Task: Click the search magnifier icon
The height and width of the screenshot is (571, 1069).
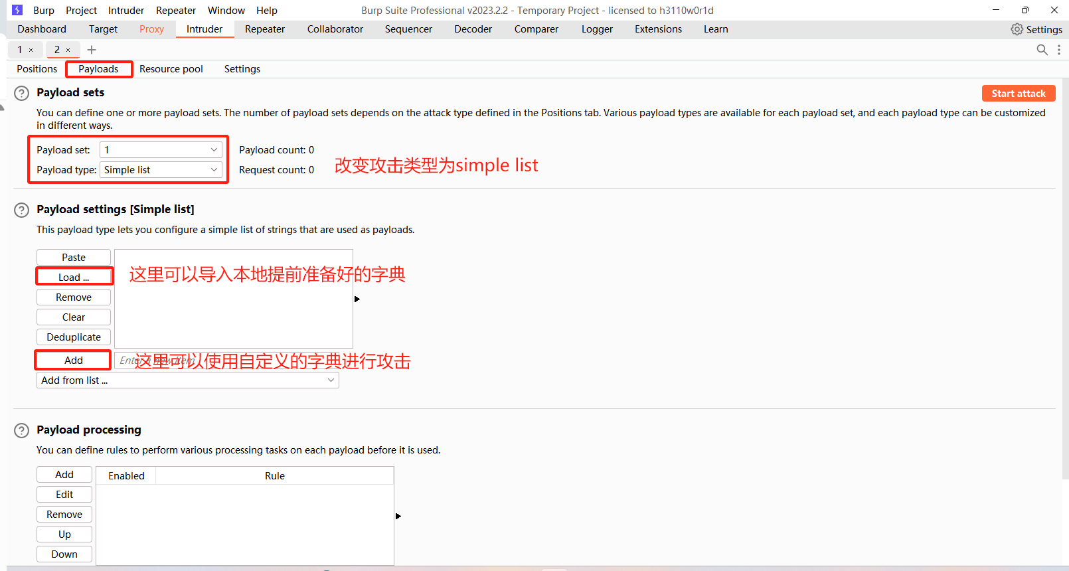Action: [x=1042, y=50]
